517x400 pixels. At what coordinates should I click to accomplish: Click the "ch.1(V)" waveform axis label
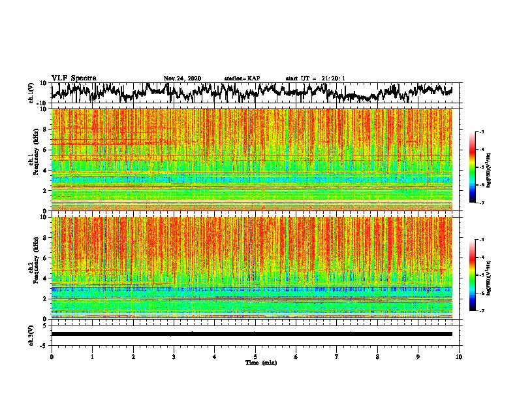point(31,93)
